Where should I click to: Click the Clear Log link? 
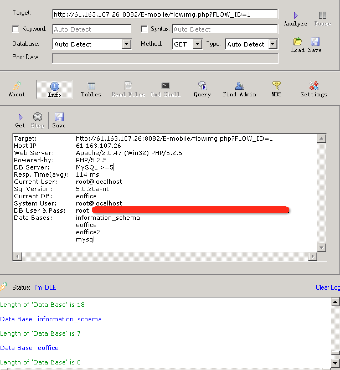click(328, 287)
